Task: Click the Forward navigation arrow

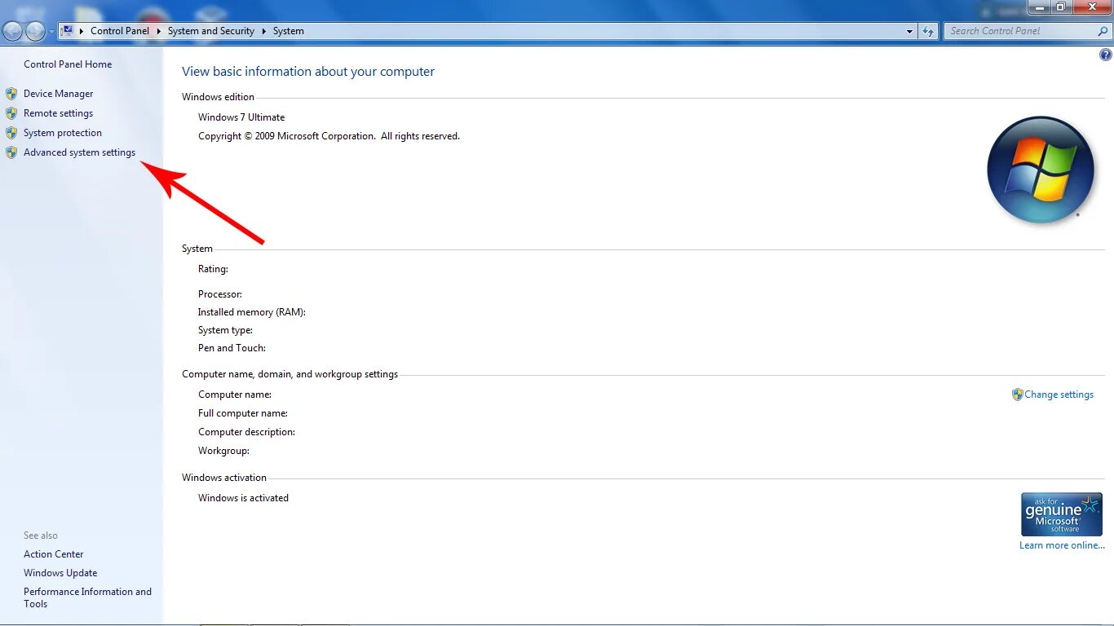Action: tap(35, 31)
